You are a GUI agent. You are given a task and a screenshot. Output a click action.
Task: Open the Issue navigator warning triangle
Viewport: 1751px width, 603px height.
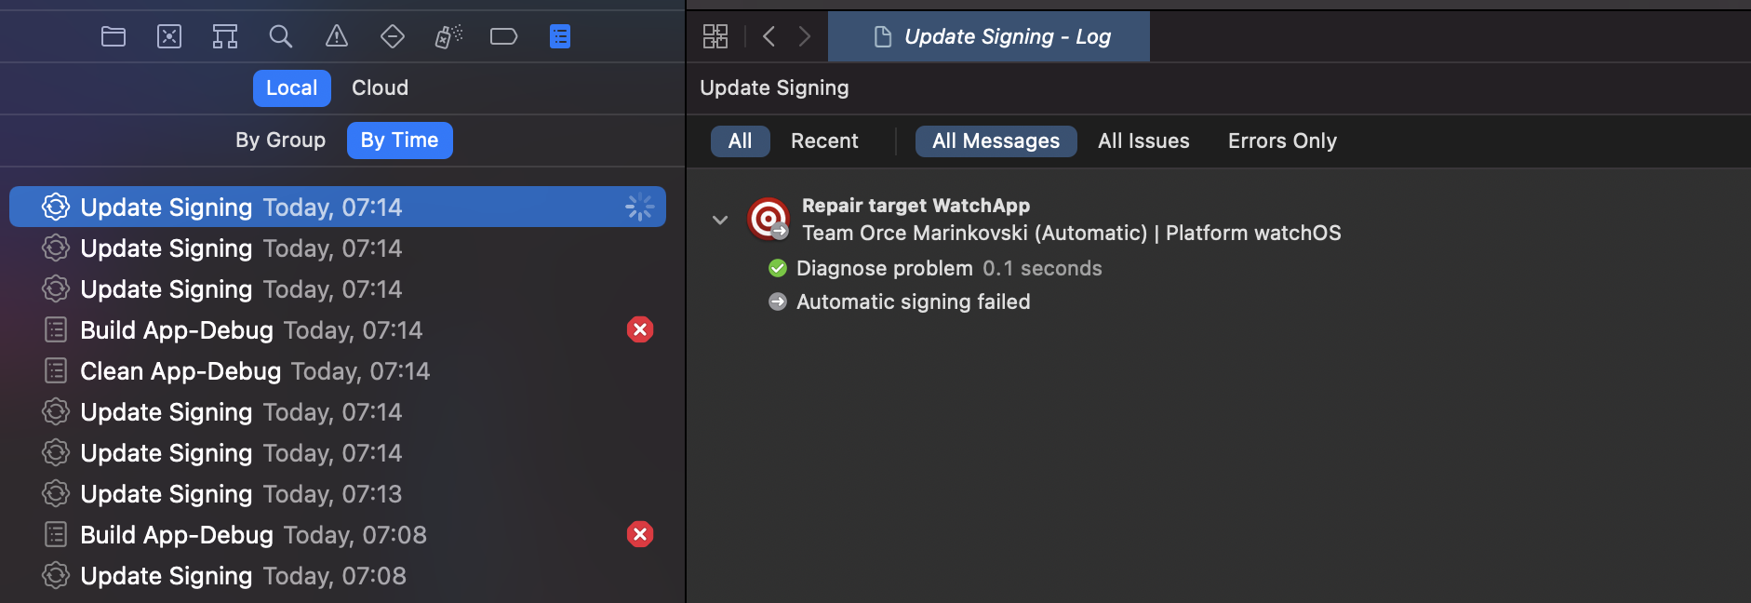pyautogui.click(x=336, y=36)
